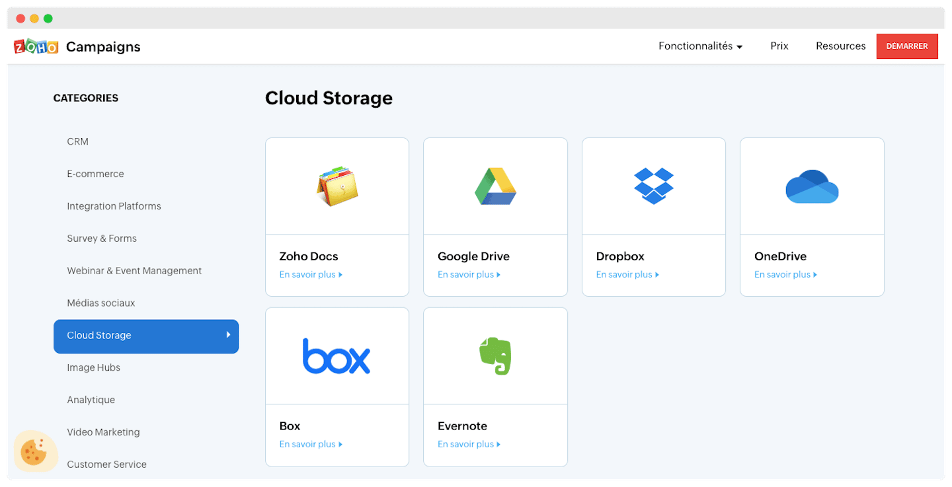
Task: Close the window with red button
Action: coord(20,19)
